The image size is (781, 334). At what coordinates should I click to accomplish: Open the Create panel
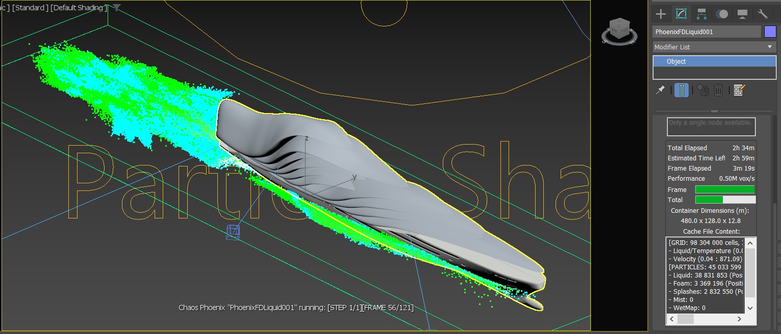[660, 14]
